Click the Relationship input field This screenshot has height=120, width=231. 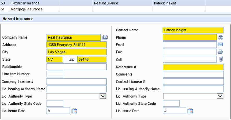pos(76,67)
